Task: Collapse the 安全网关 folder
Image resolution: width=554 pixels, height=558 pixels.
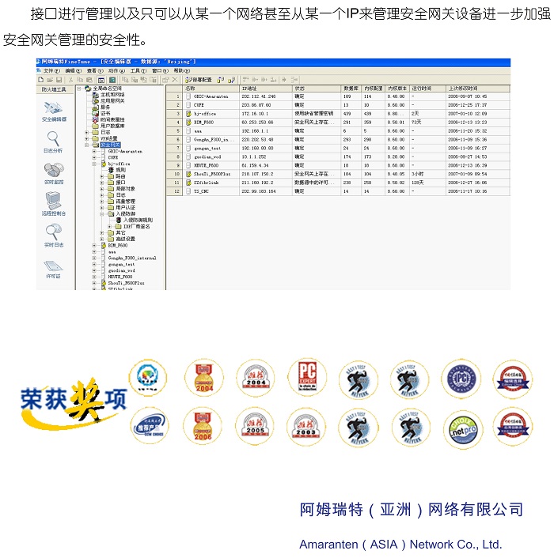Action: pos(86,145)
